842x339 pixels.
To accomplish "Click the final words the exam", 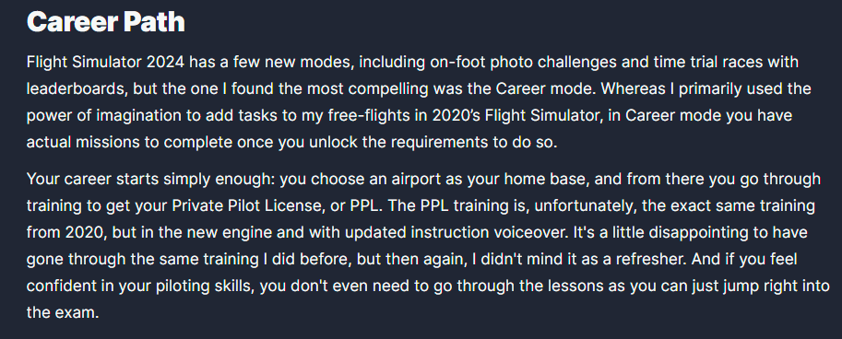I will (x=63, y=313).
